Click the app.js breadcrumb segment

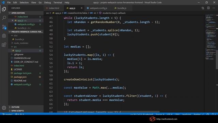(x=57, y=13)
